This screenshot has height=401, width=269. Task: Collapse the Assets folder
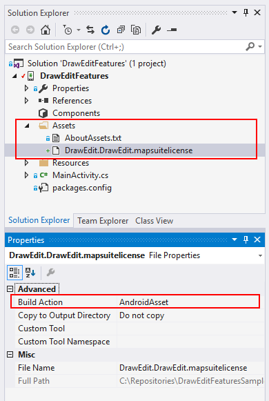click(x=27, y=126)
